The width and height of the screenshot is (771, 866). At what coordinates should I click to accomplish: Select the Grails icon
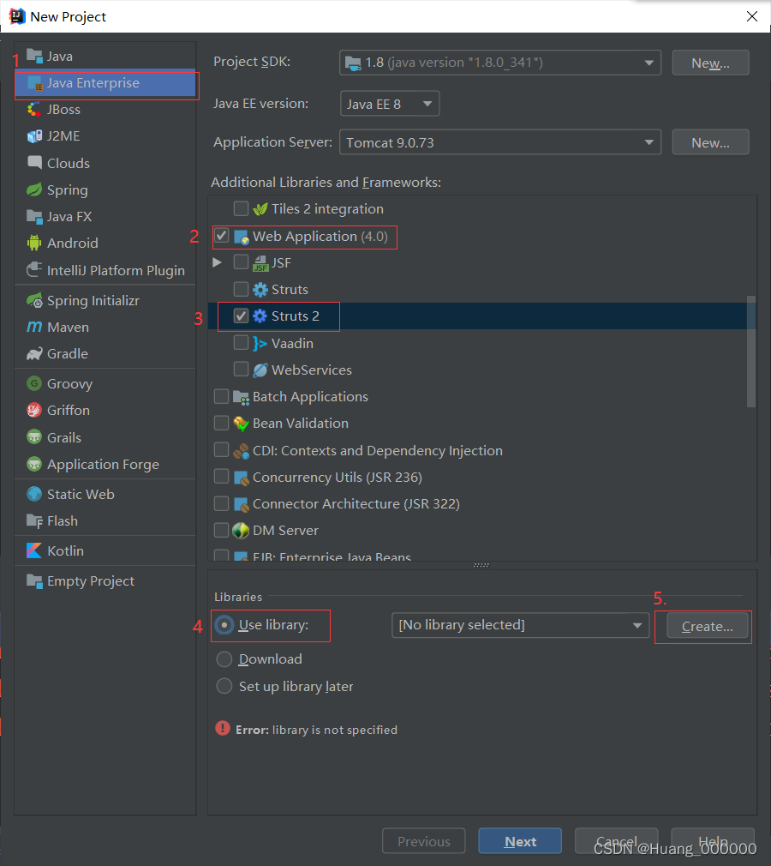pyautogui.click(x=34, y=437)
